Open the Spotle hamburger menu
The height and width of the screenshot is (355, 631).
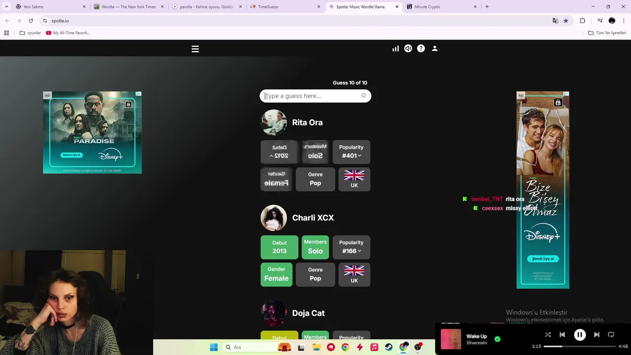point(195,49)
